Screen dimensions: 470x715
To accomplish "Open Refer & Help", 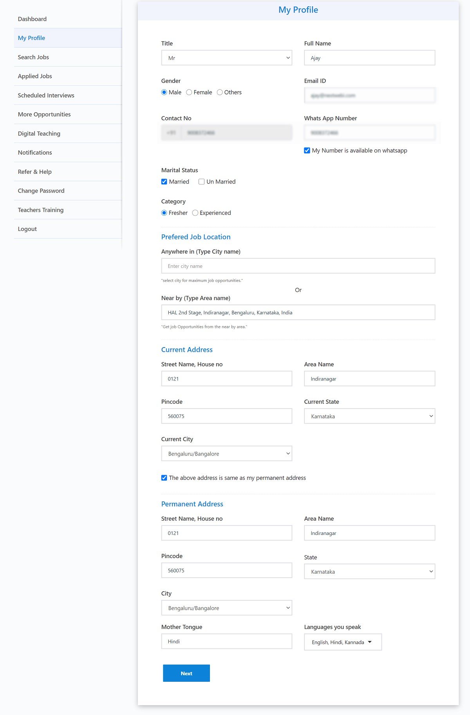I will [68, 172].
